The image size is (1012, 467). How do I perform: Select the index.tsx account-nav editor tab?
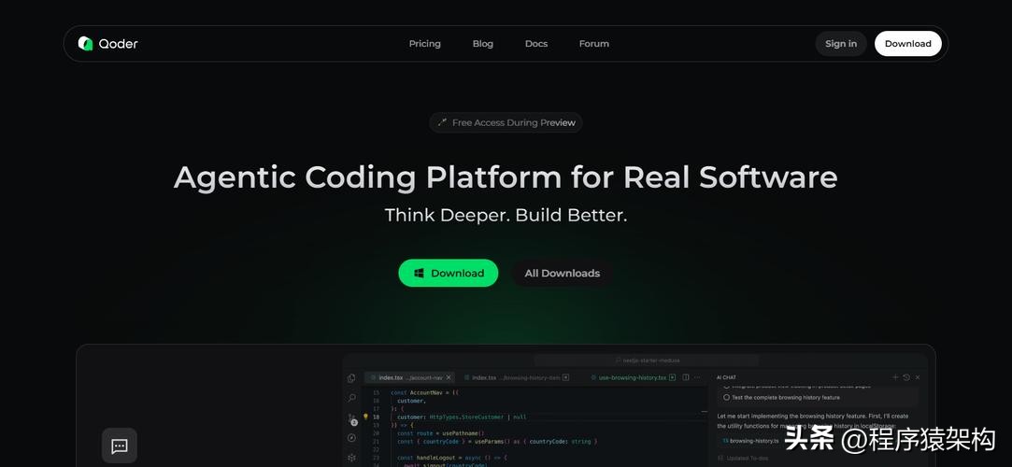[409, 377]
